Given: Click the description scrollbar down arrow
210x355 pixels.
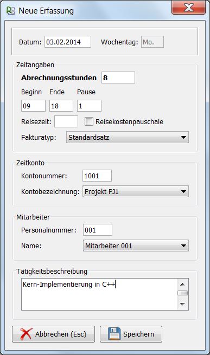Looking at the screenshot, I should [x=182, y=304].
